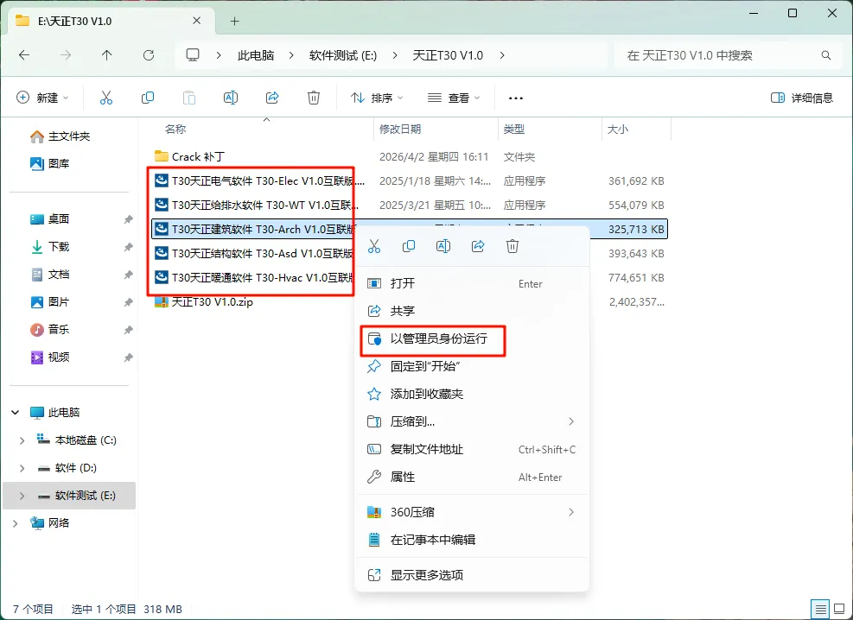Image resolution: width=853 pixels, height=620 pixels.
Task: Open 属性 from the context menu
Action: tap(472, 478)
